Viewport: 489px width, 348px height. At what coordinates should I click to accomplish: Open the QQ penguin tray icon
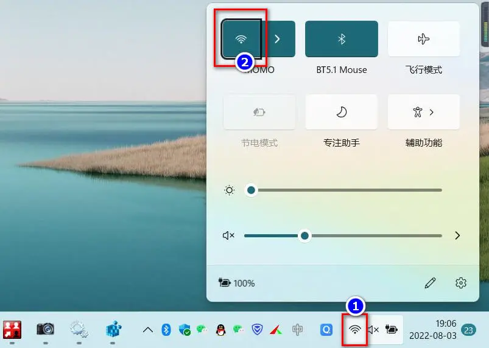[220, 330]
